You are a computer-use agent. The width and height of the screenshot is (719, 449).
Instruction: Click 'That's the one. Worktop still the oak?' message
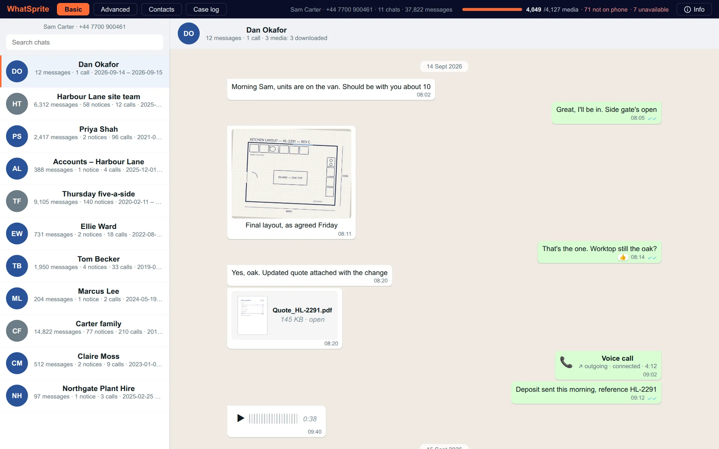click(600, 252)
